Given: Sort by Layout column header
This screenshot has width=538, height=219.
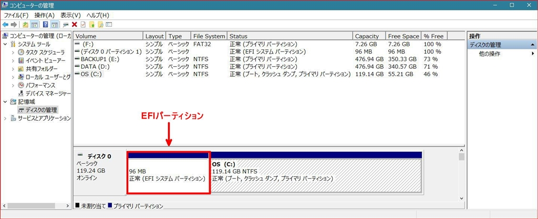Looking at the screenshot, I should (x=154, y=36).
